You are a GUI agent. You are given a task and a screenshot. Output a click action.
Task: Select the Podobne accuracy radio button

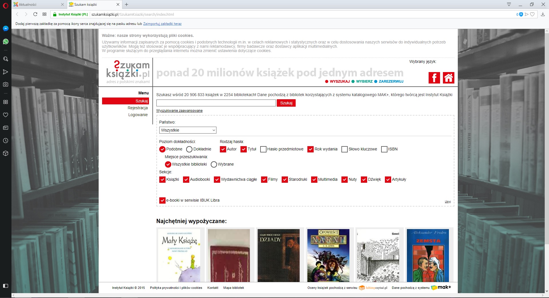coord(162,149)
